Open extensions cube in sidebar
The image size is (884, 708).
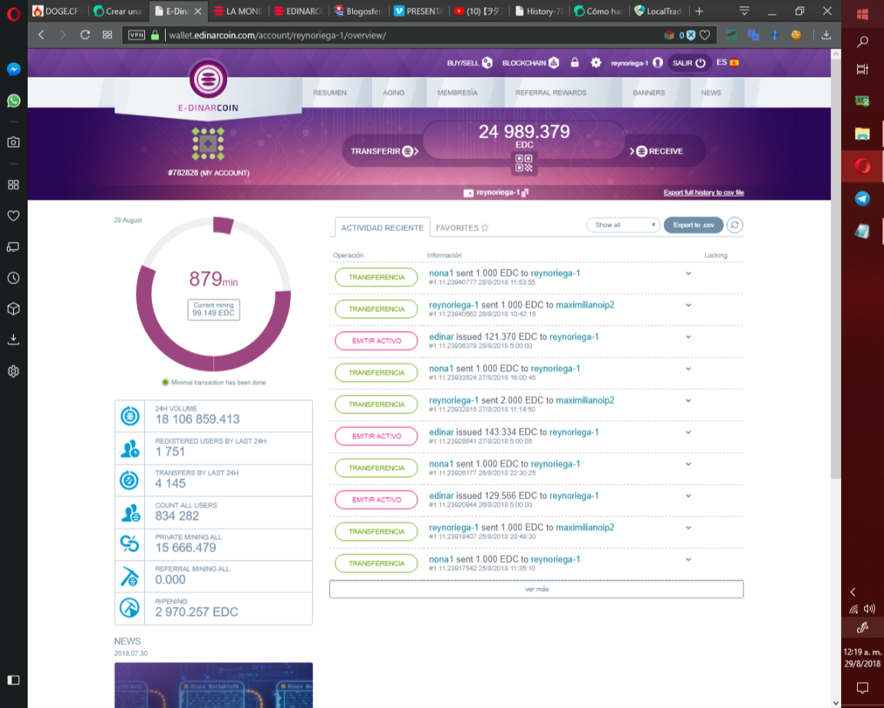pyautogui.click(x=14, y=309)
